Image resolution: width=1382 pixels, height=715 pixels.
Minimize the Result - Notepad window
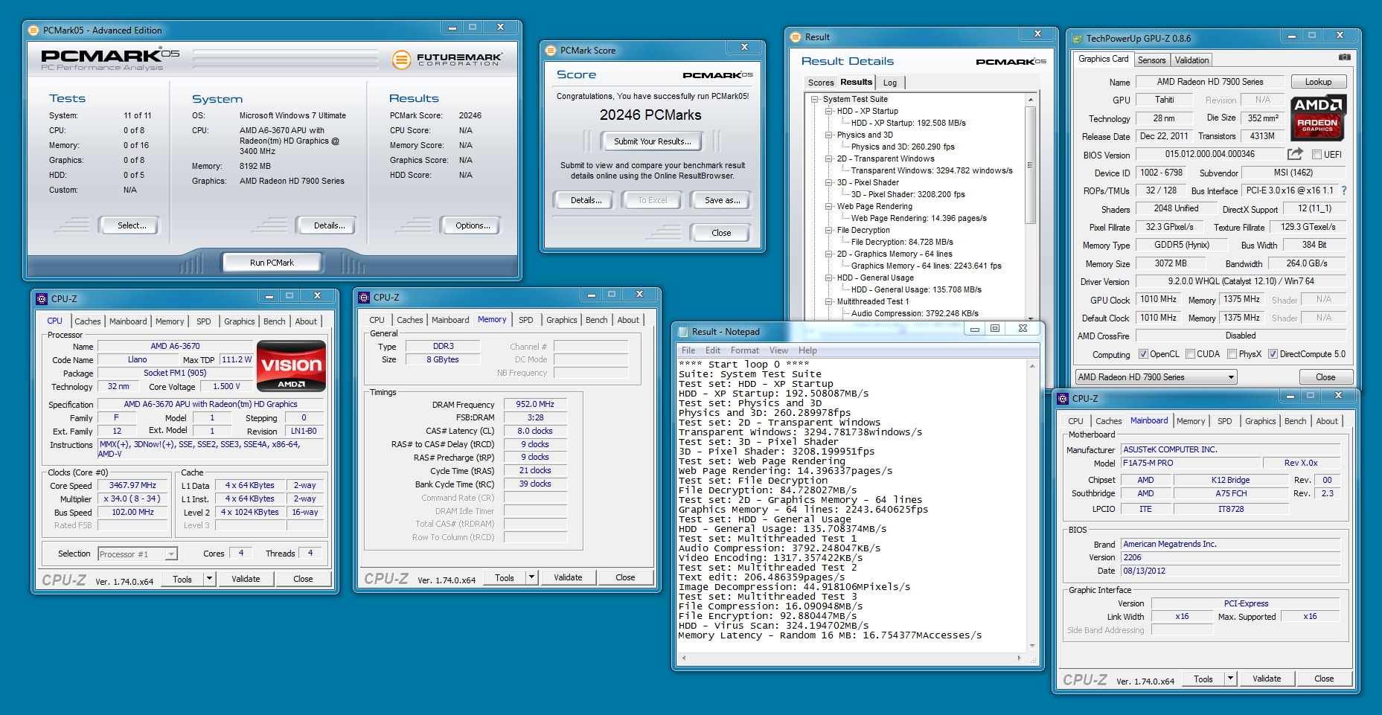click(974, 329)
